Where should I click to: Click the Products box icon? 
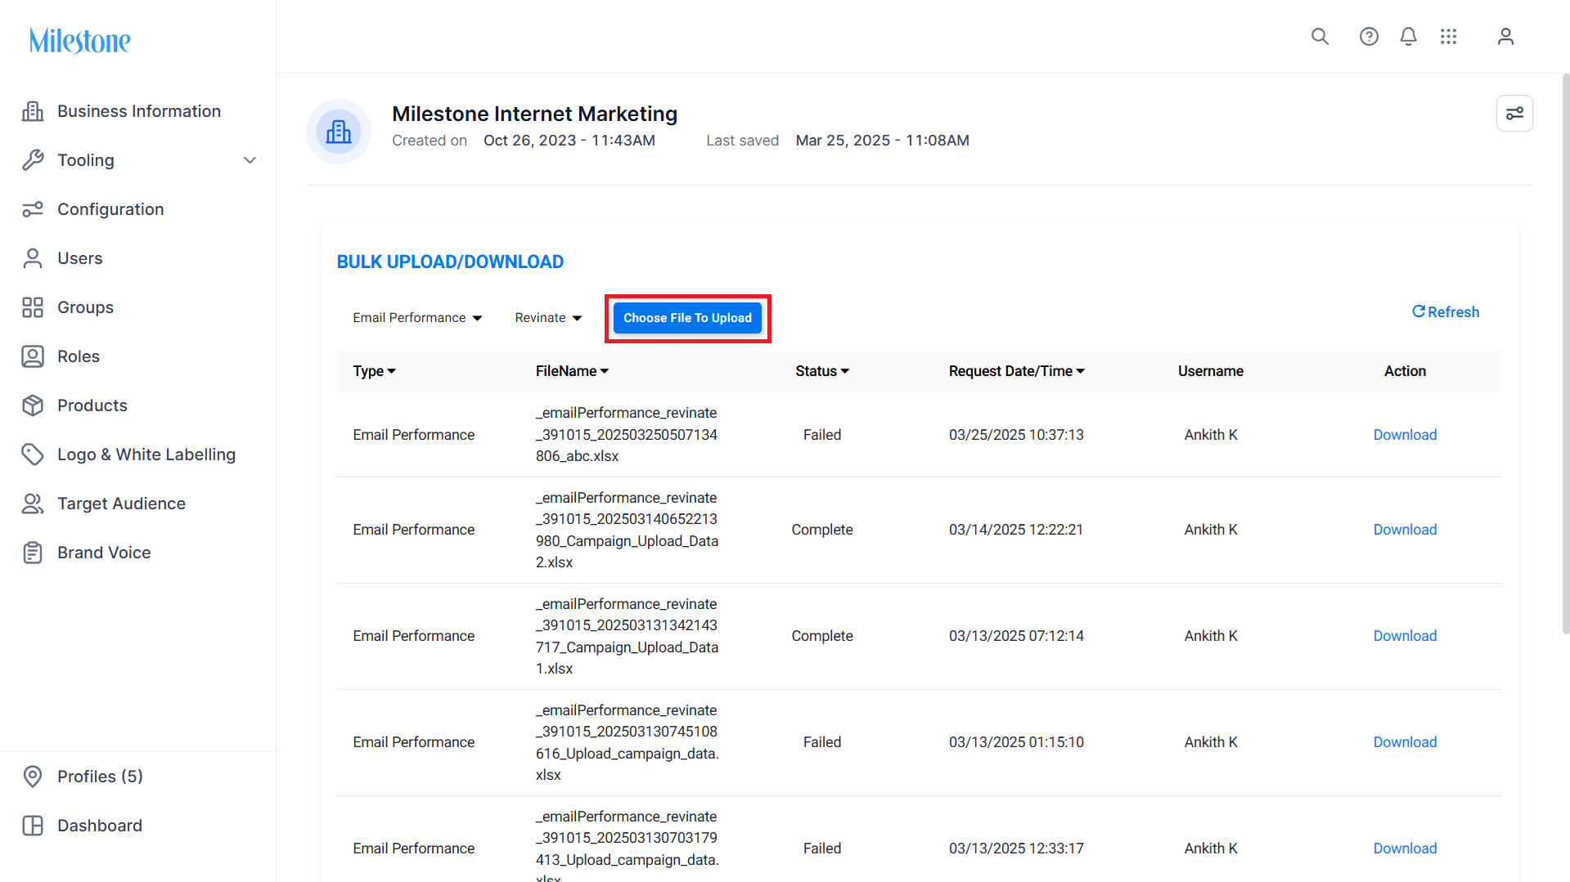(33, 405)
